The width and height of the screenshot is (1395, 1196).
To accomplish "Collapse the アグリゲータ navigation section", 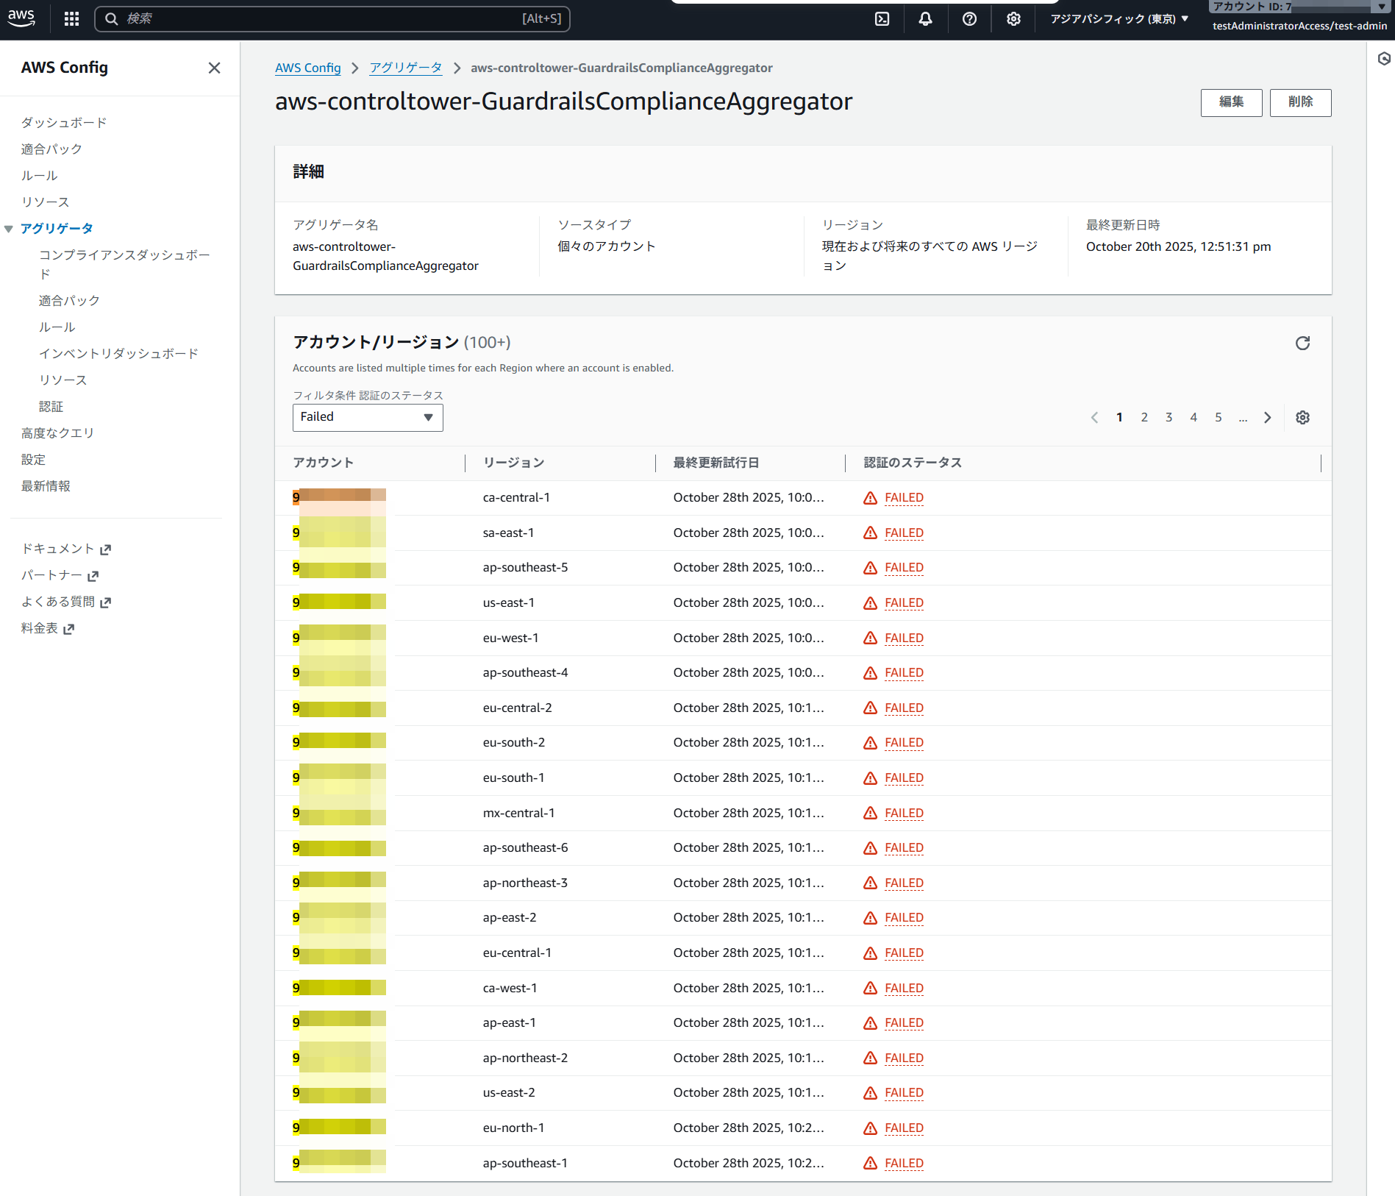I will (9, 229).
